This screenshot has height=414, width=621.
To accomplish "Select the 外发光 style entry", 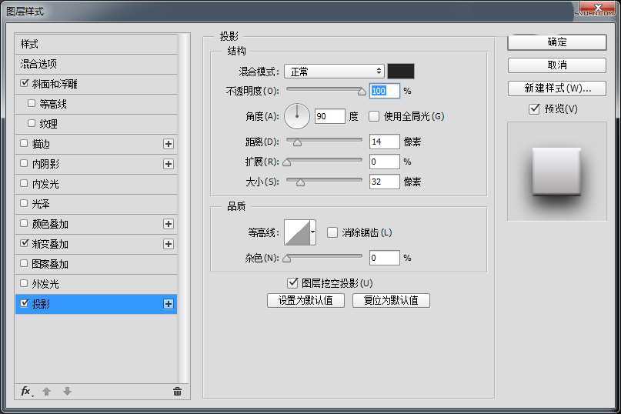I will point(45,284).
